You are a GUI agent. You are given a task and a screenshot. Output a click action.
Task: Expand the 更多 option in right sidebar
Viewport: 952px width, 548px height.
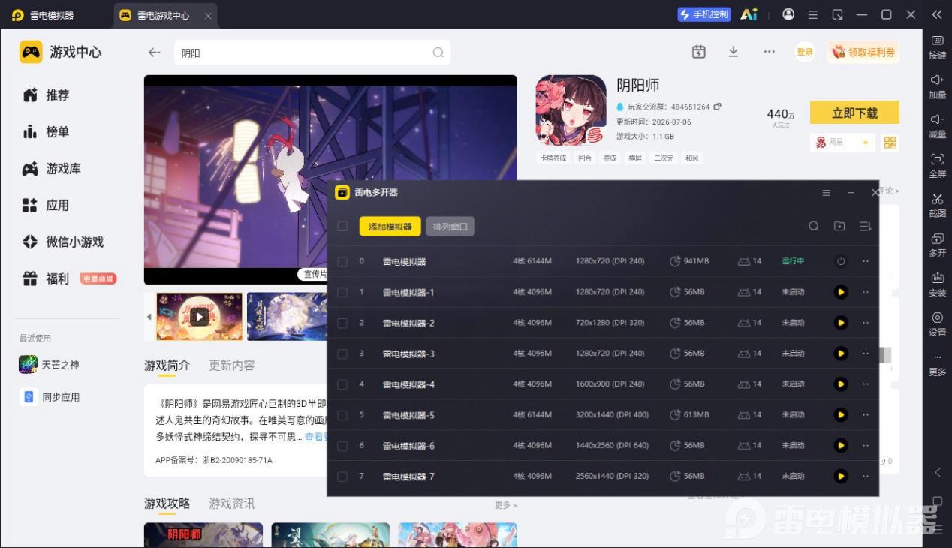937,363
